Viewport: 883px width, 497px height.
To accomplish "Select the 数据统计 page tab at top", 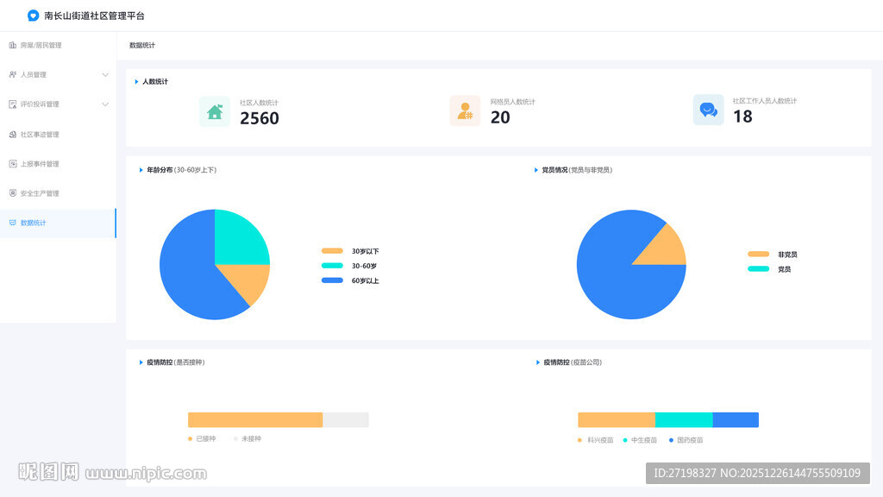I will [142, 45].
